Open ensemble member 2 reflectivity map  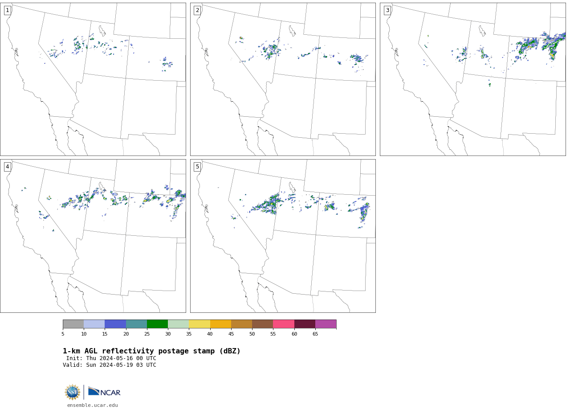tap(283, 79)
